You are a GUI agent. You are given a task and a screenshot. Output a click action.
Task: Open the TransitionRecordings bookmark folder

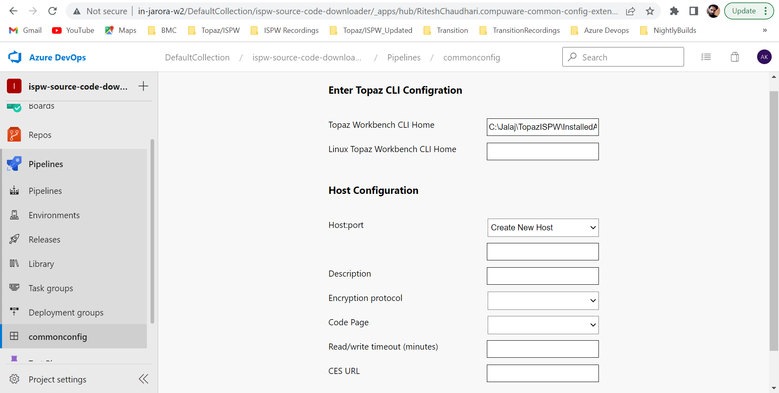tap(519, 30)
